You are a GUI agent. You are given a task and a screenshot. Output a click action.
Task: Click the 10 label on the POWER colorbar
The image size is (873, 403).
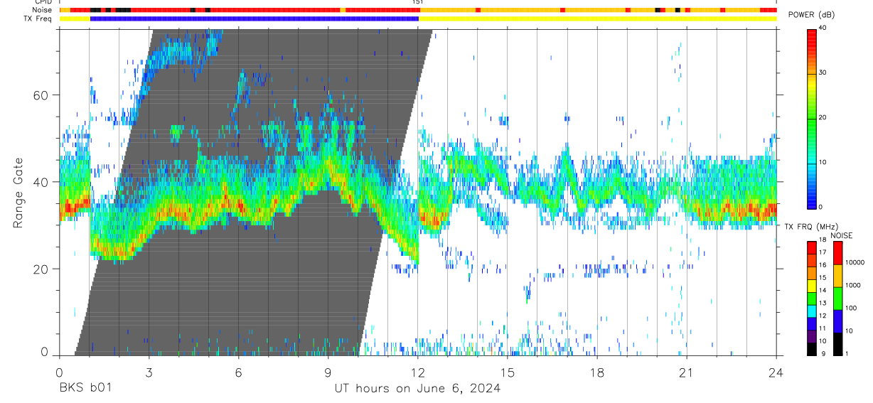click(x=822, y=162)
